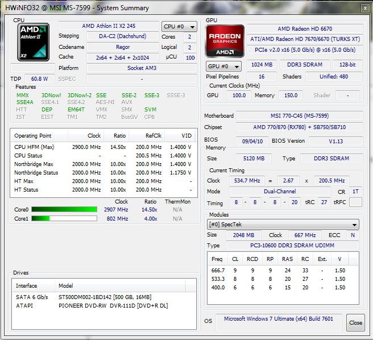
Task: Click the AMD 770/870 chipset field
Action: tap(300, 127)
